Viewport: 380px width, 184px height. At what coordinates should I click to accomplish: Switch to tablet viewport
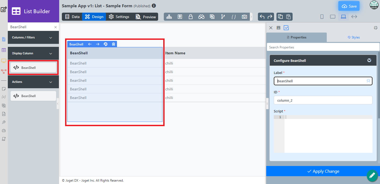point(333,17)
